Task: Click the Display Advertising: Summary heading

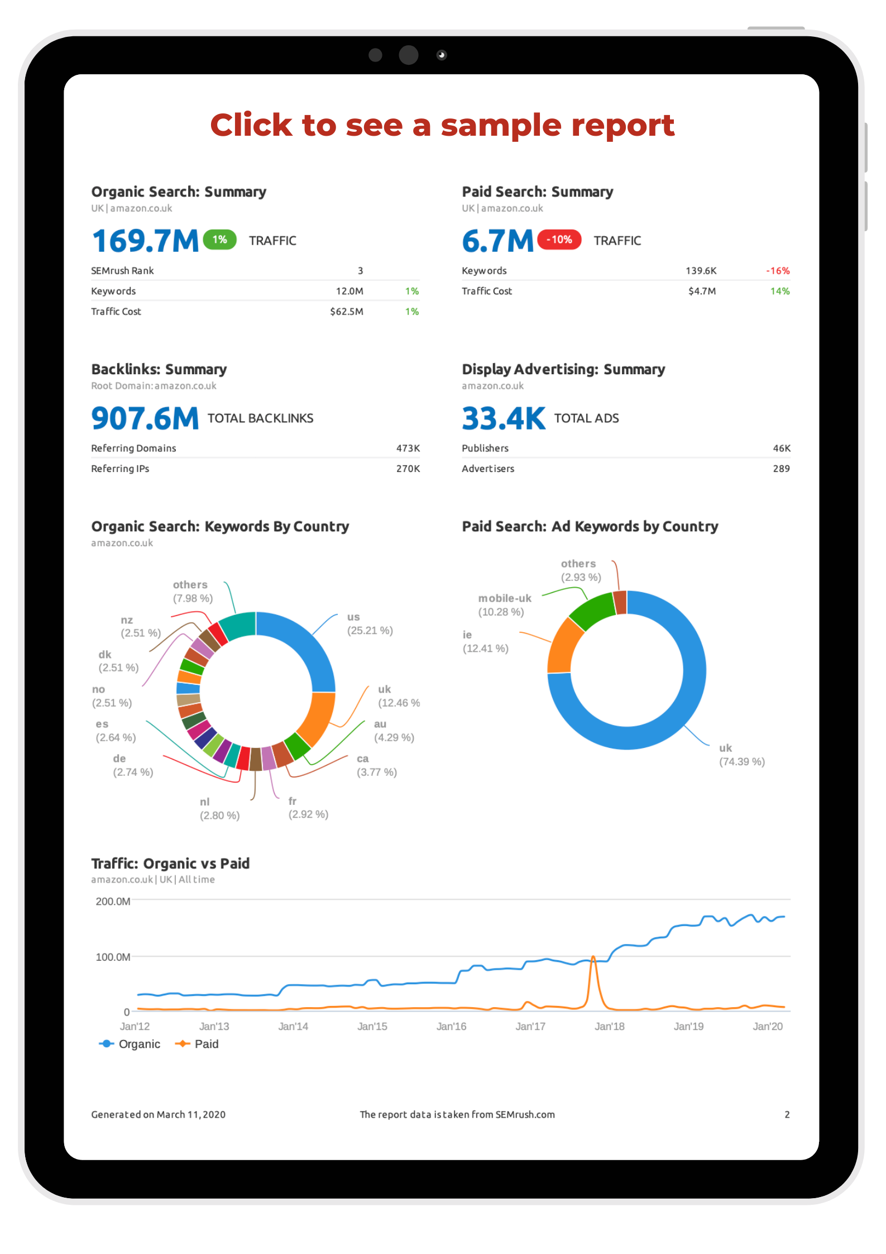Action: click(x=563, y=369)
